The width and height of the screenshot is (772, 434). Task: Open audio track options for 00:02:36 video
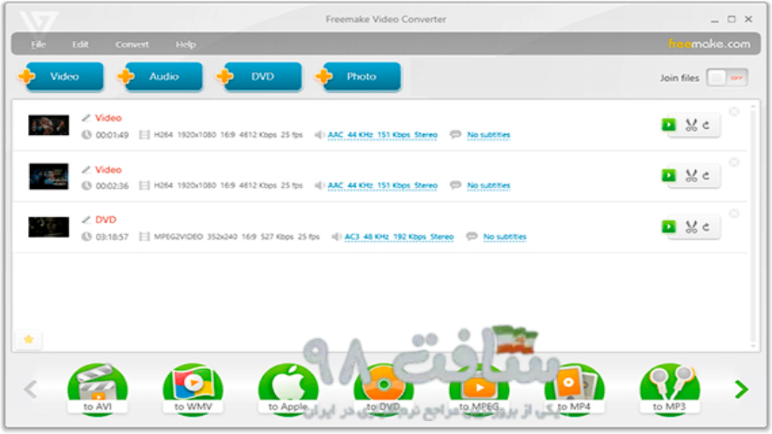point(382,185)
